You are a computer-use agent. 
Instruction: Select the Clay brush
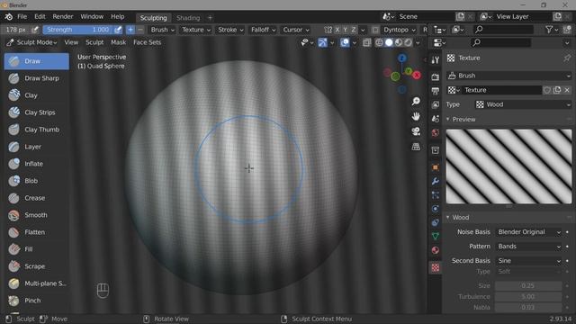[36, 95]
